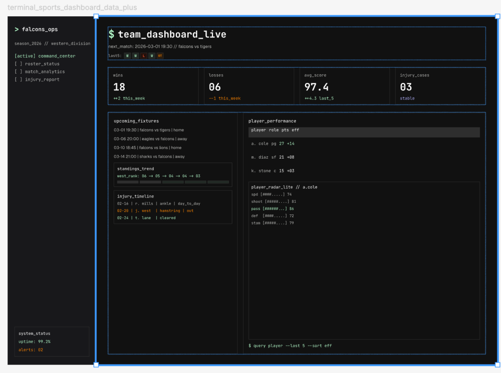This screenshot has height=373, width=501.
Task: Click the top-left selection handle of the frame
Action: [x=96, y=16]
